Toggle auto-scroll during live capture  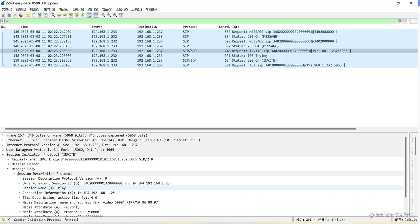pos(89,15)
